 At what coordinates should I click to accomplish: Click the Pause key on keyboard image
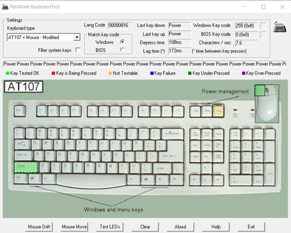(x=218, y=135)
